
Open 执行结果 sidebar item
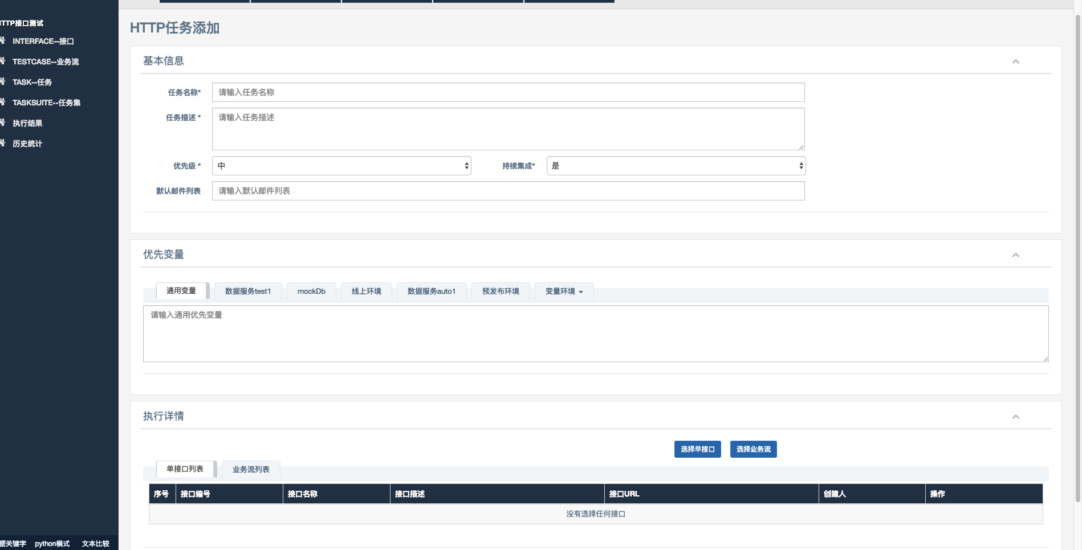tap(27, 123)
